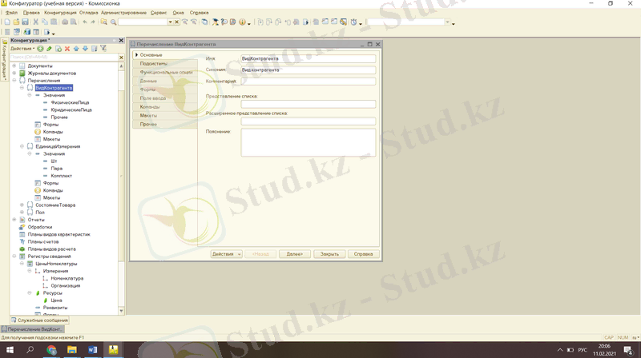Copy the object with the Configuration panel copy icon

pos(58,49)
